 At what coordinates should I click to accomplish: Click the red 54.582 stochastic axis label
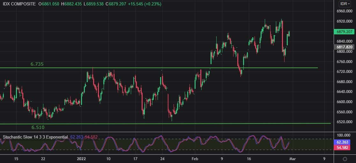pos(345,148)
